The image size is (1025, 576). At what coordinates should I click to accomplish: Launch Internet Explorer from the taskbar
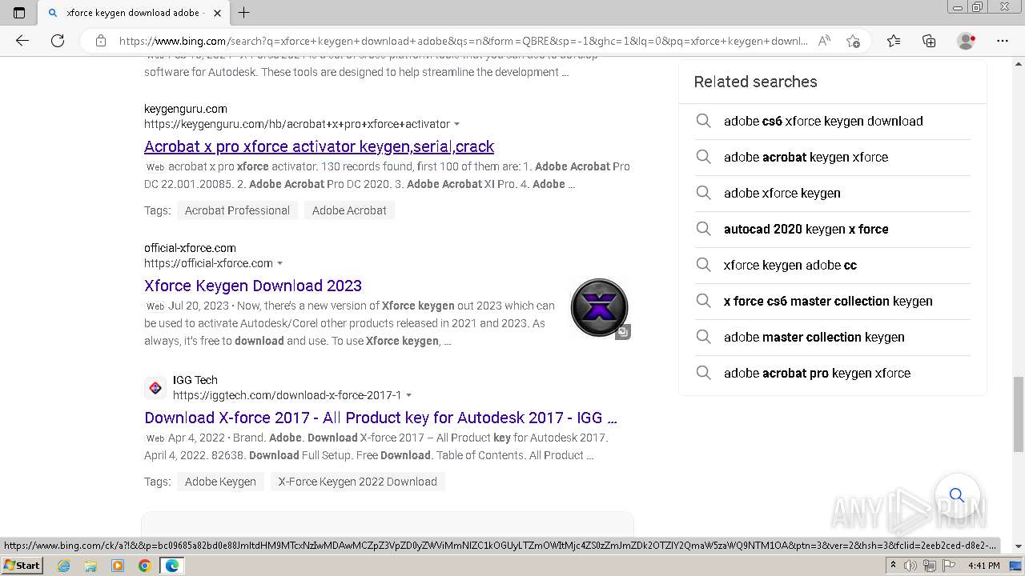(x=64, y=566)
